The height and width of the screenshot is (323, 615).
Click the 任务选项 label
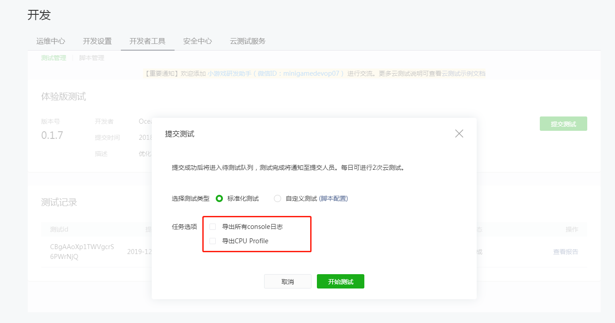tap(184, 227)
